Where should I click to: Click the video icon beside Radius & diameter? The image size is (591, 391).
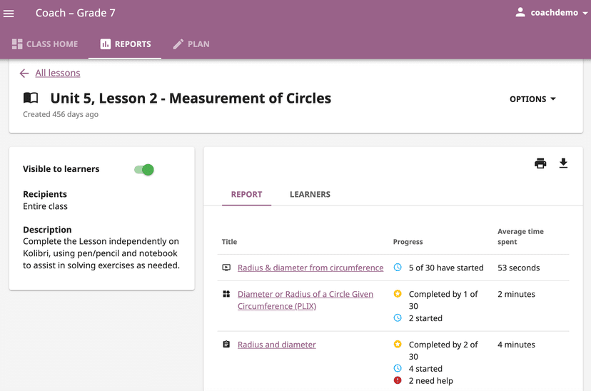pos(226,268)
